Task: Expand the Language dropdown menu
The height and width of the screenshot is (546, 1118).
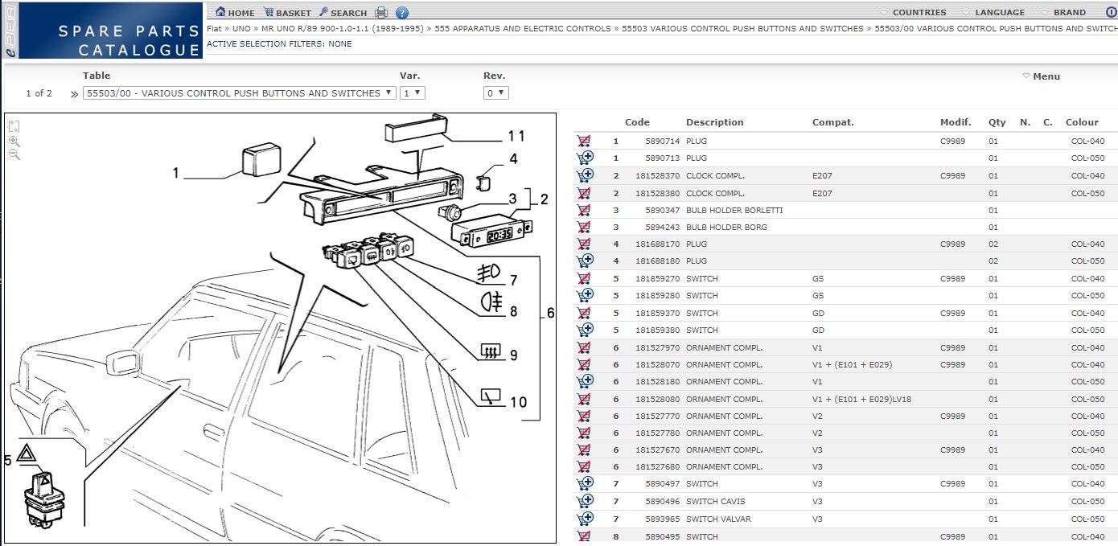Action: click(993, 12)
